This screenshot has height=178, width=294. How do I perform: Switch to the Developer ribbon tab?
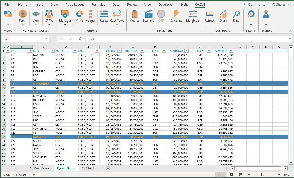coord(166,5)
